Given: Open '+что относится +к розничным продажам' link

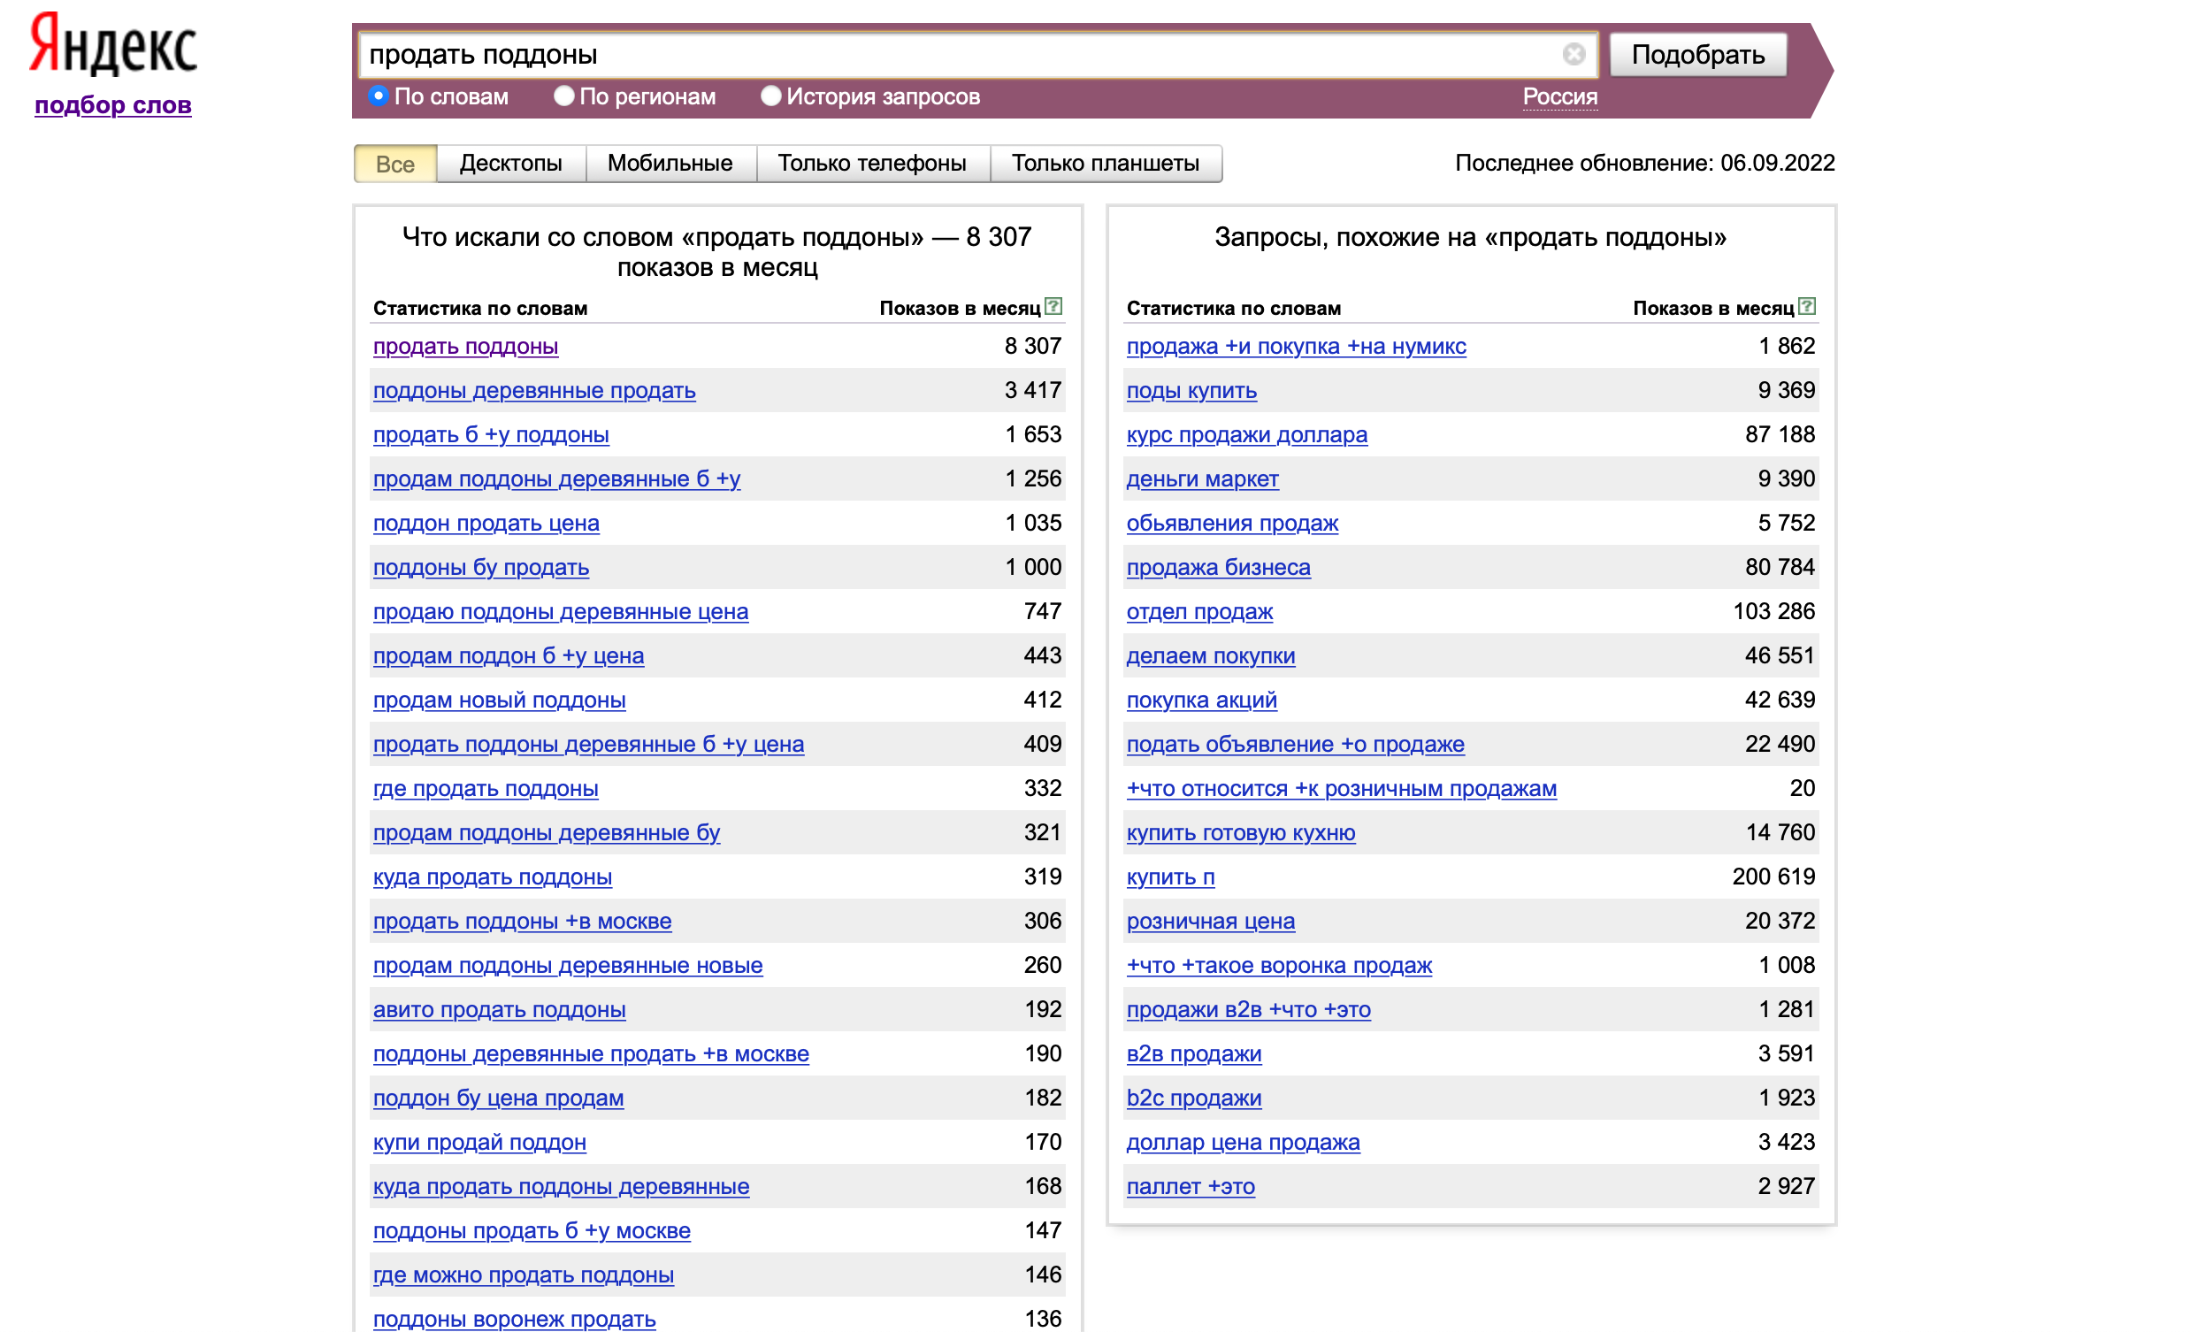Looking at the screenshot, I should coord(1342,789).
